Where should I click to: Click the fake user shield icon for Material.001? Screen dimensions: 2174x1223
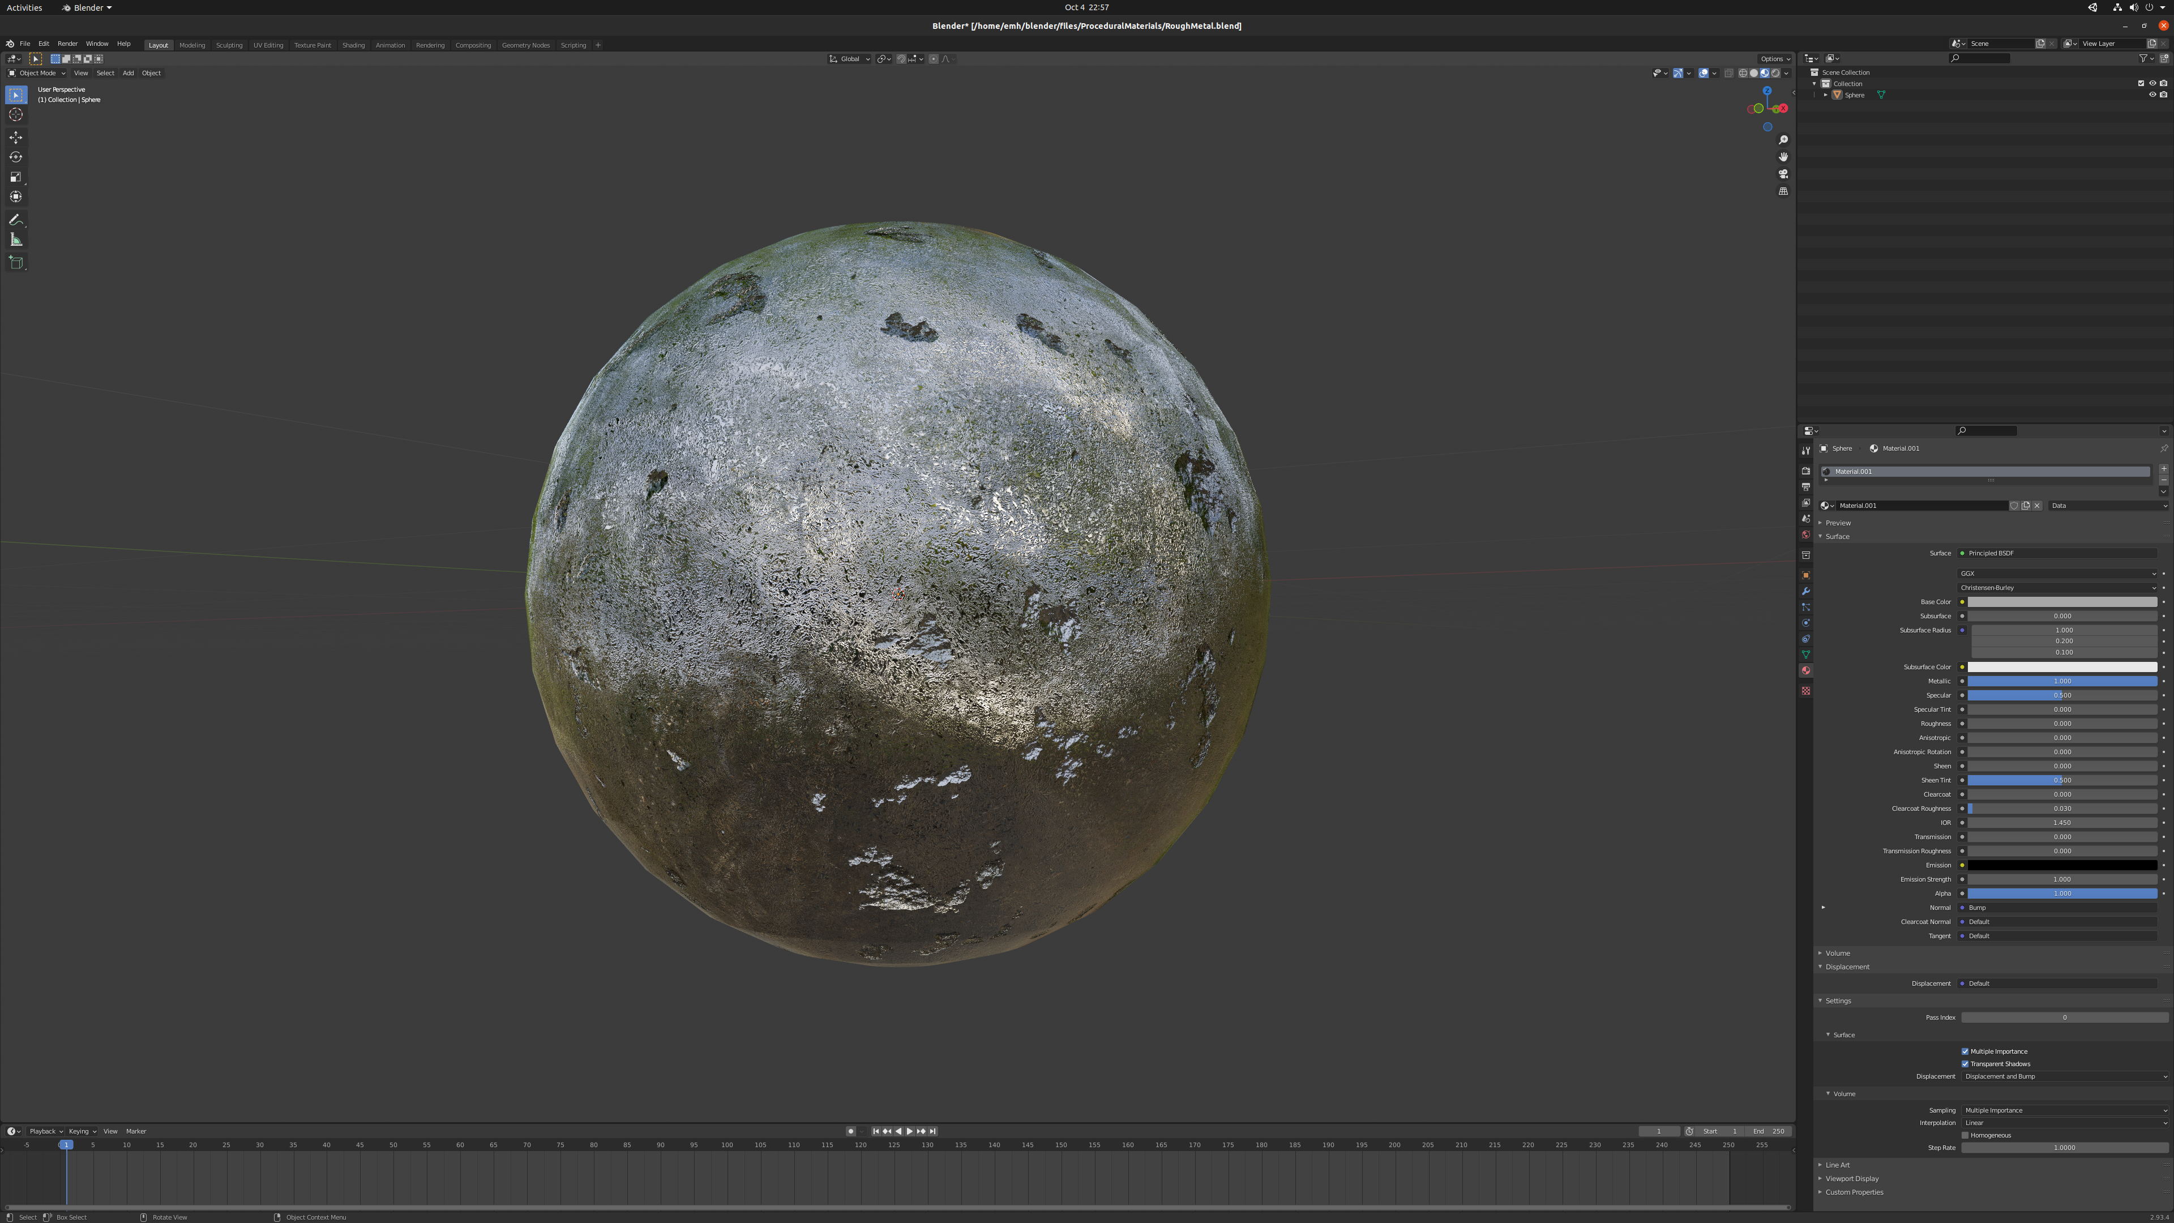click(2014, 506)
